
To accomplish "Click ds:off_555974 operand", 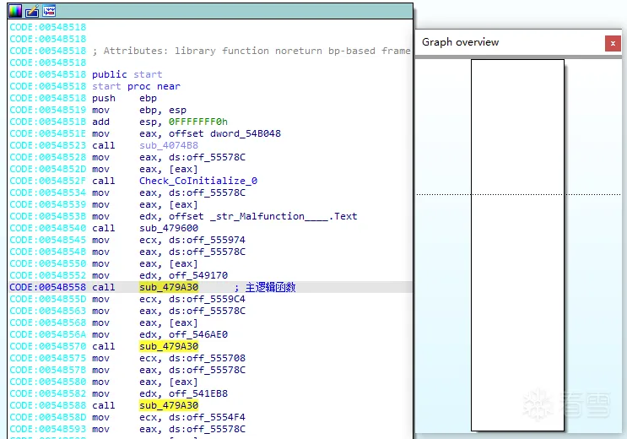I will (x=207, y=240).
